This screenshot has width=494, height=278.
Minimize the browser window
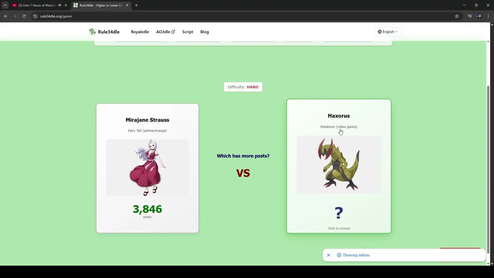coord(464,5)
